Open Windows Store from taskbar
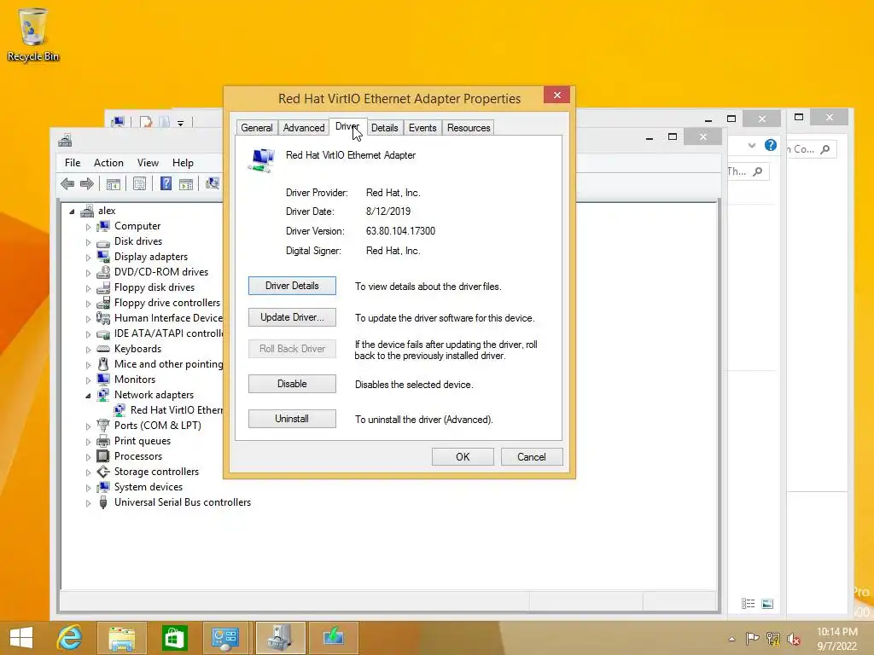874x655 pixels. (x=174, y=638)
